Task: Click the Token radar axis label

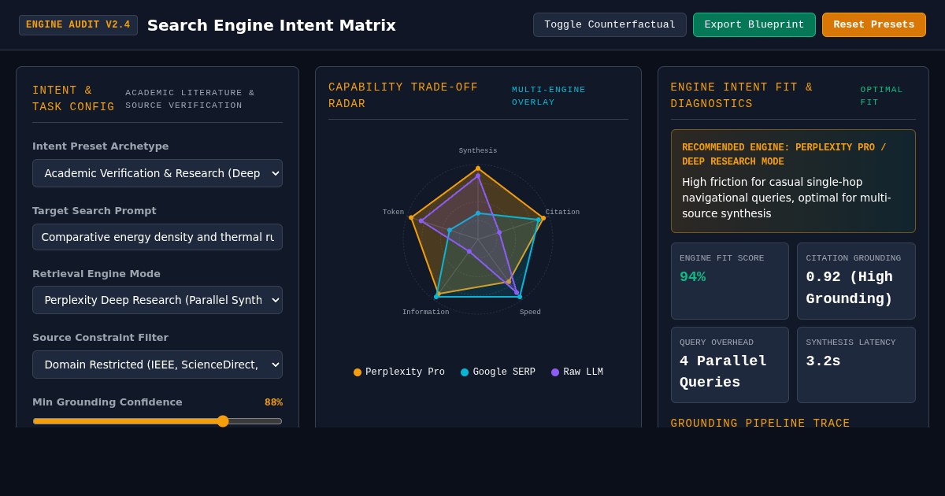Action: pyautogui.click(x=393, y=213)
